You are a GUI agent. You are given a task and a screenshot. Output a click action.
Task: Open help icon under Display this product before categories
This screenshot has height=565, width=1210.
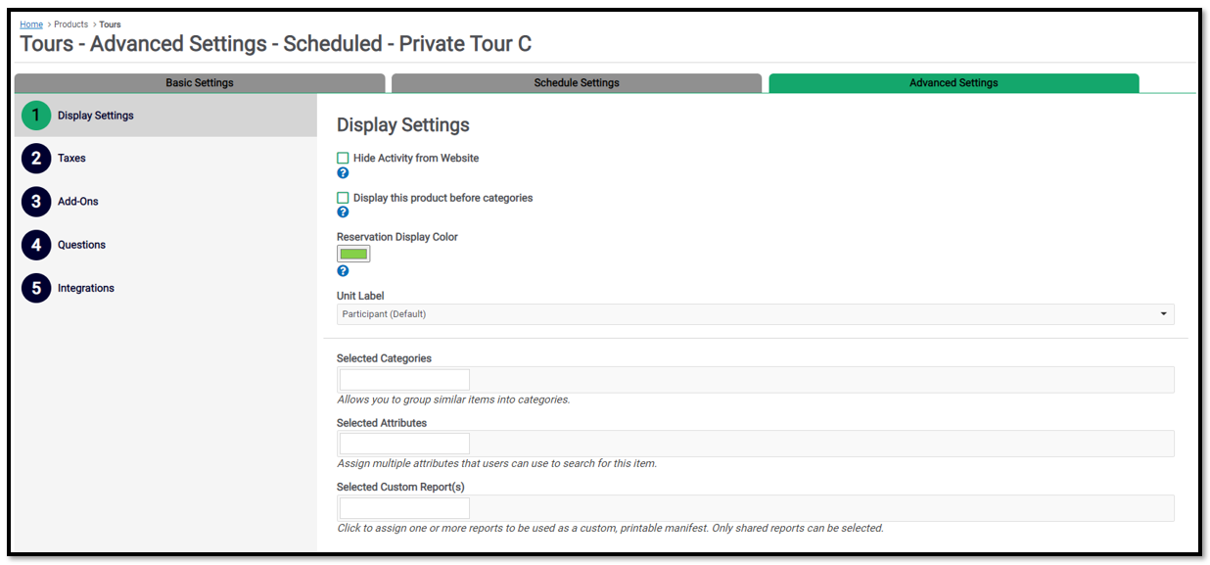pos(343,212)
